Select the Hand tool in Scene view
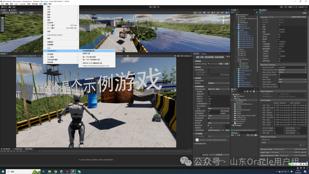309x174 pixels. (x=3, y=18)
